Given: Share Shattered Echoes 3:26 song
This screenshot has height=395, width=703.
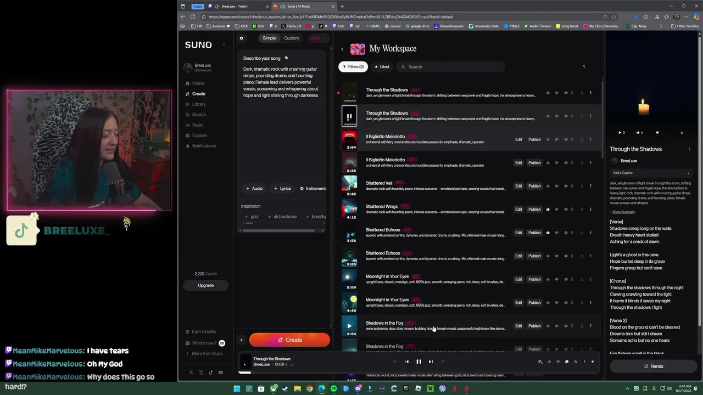Looking at the screenshot, I should [582, 256].
